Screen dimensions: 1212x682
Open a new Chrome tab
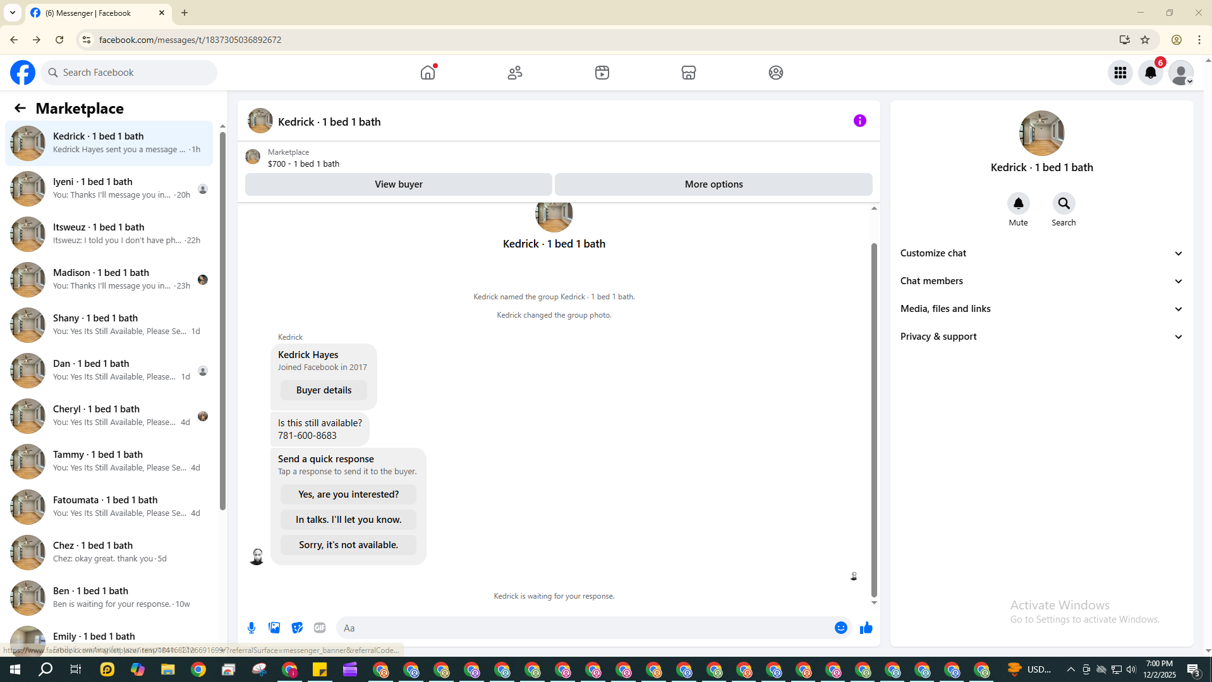click(185, 13)
